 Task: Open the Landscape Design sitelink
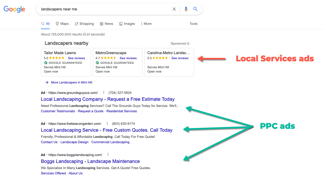(x=74, y=142)
